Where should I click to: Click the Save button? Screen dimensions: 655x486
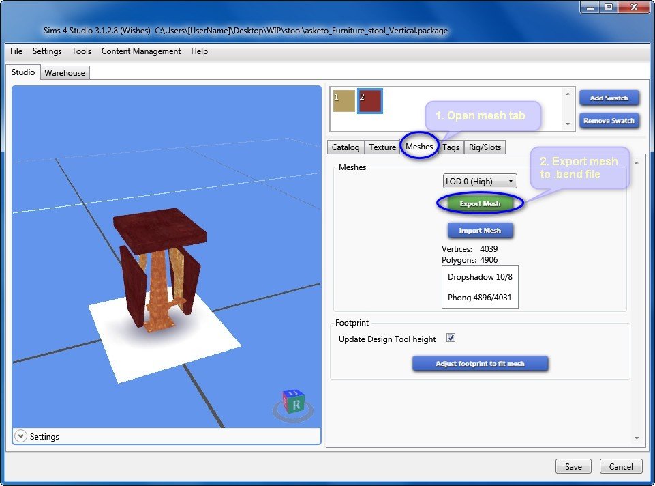tap(573, 466)
